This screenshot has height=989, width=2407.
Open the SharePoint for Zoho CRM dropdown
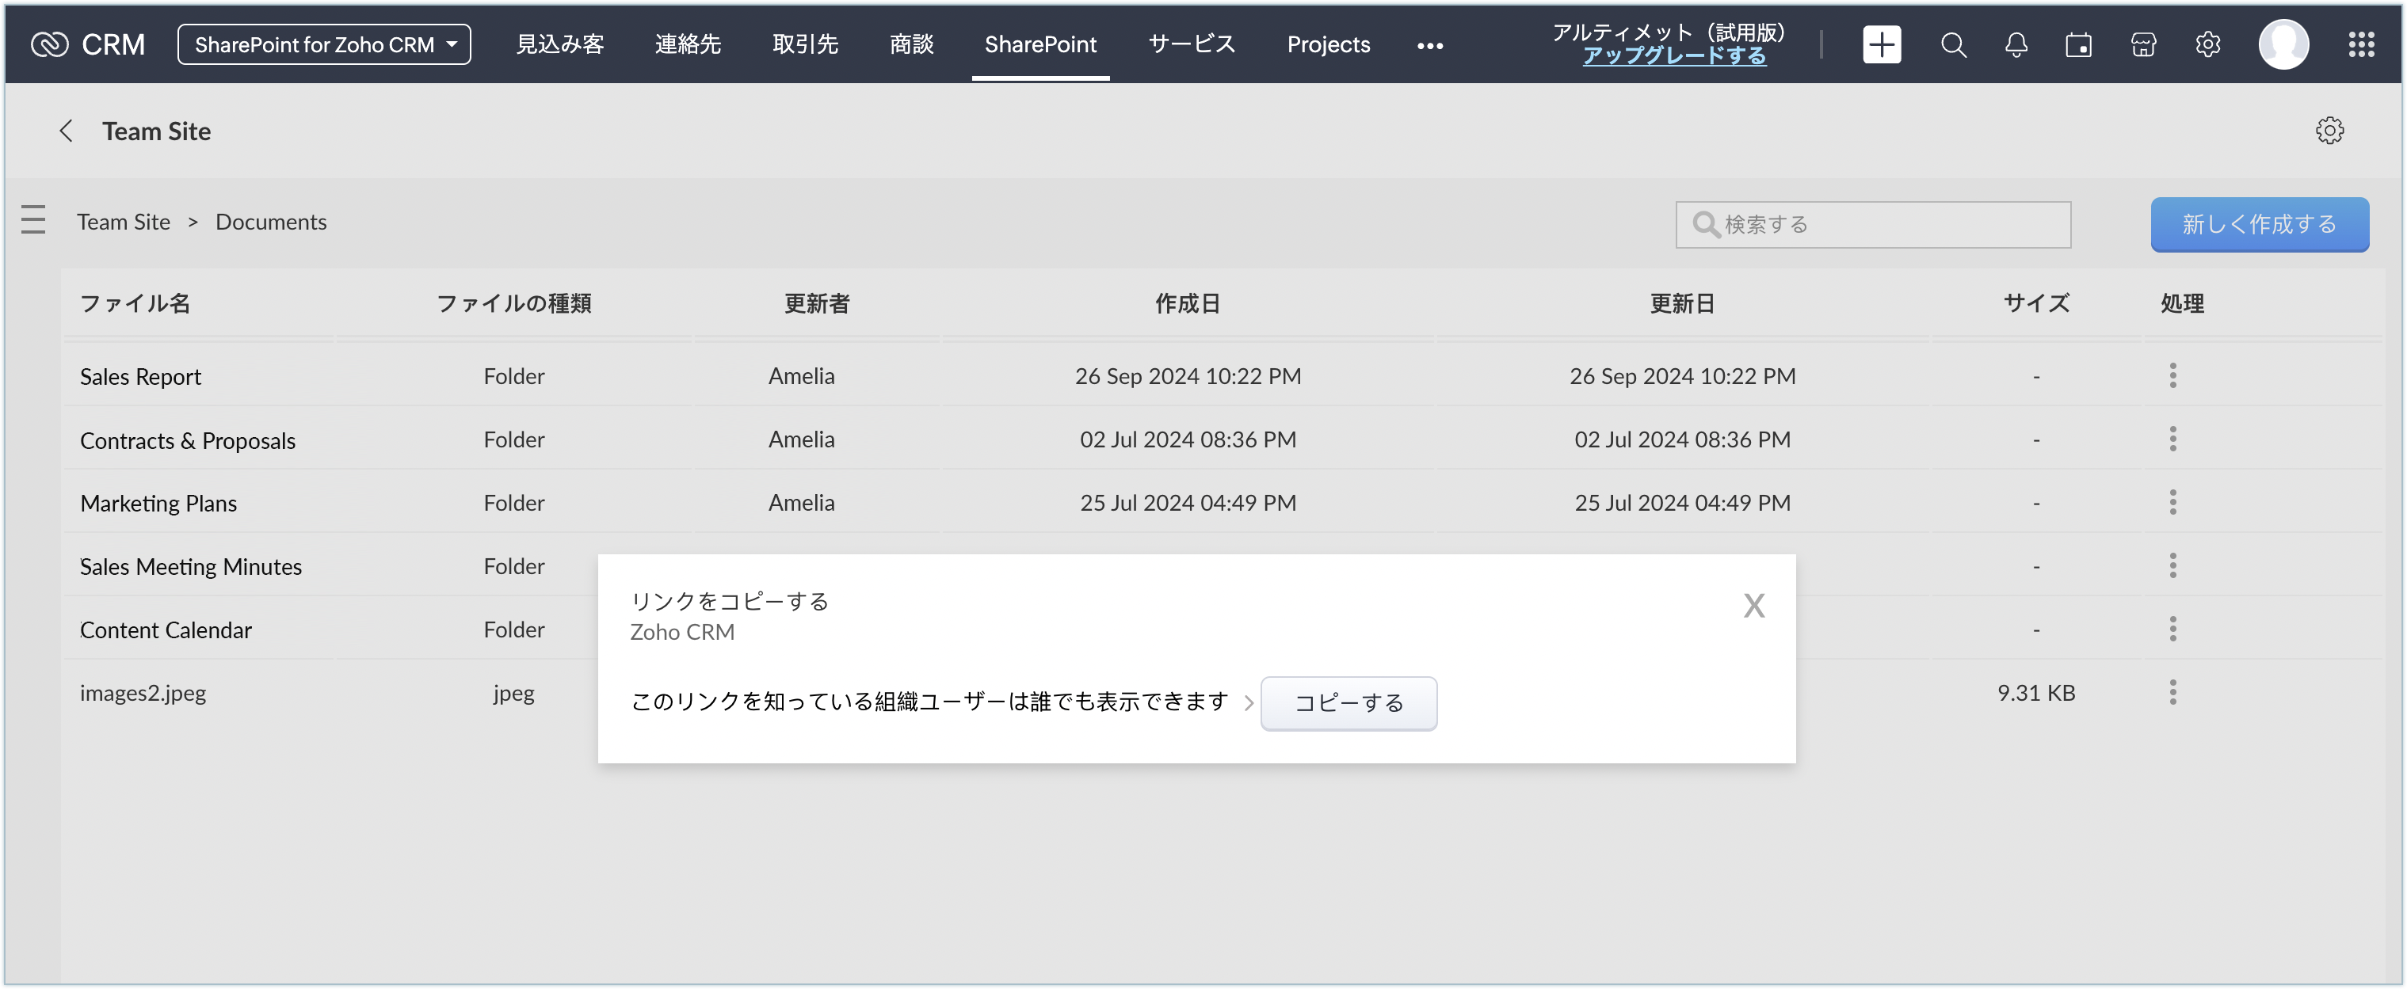(x=324, y=45)
